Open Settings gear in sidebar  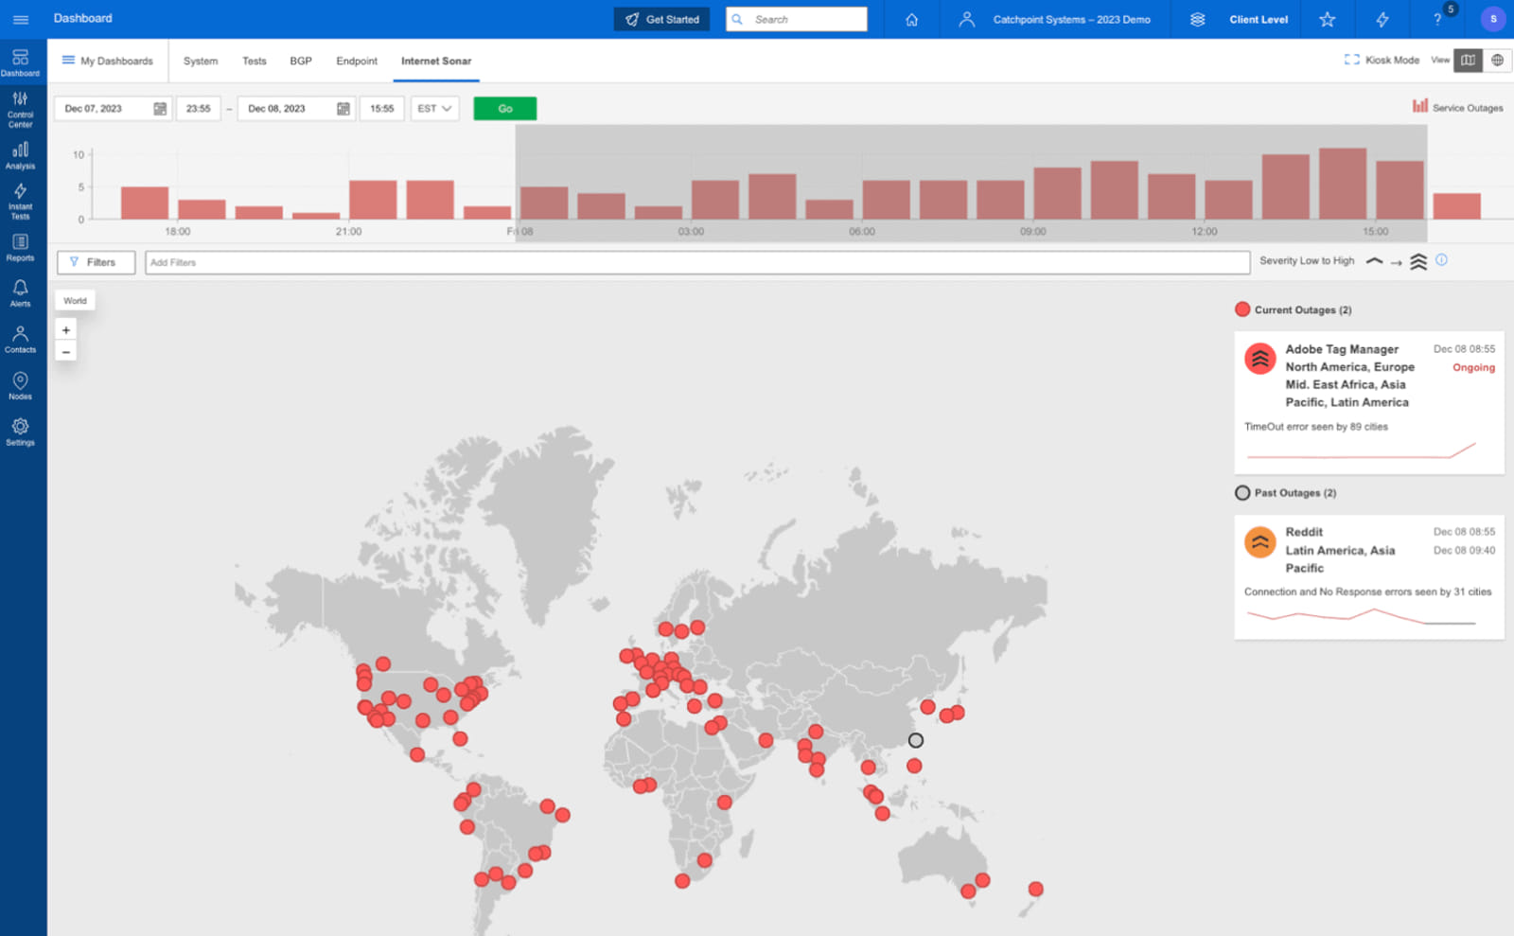pyautogui.click(x=20, y=433)
